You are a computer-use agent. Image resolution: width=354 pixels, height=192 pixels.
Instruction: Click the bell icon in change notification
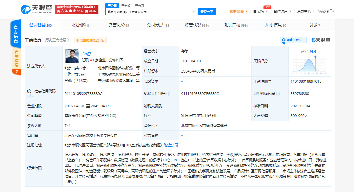click(x=77, y=40)
